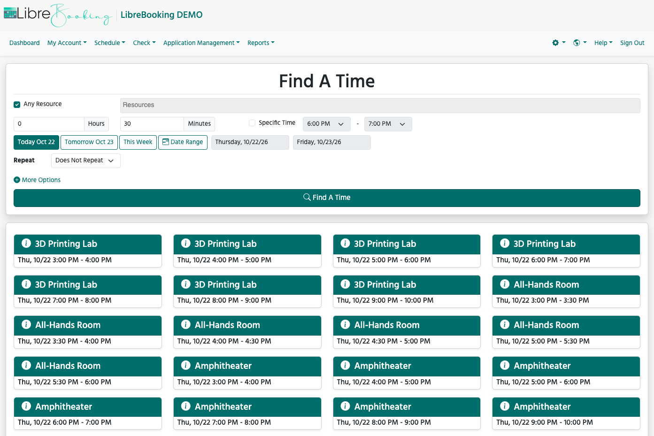Show info for All-Hands Room 3:00 PM - 3:30 PM
654x436 pixels.
[x=505, y=284]
